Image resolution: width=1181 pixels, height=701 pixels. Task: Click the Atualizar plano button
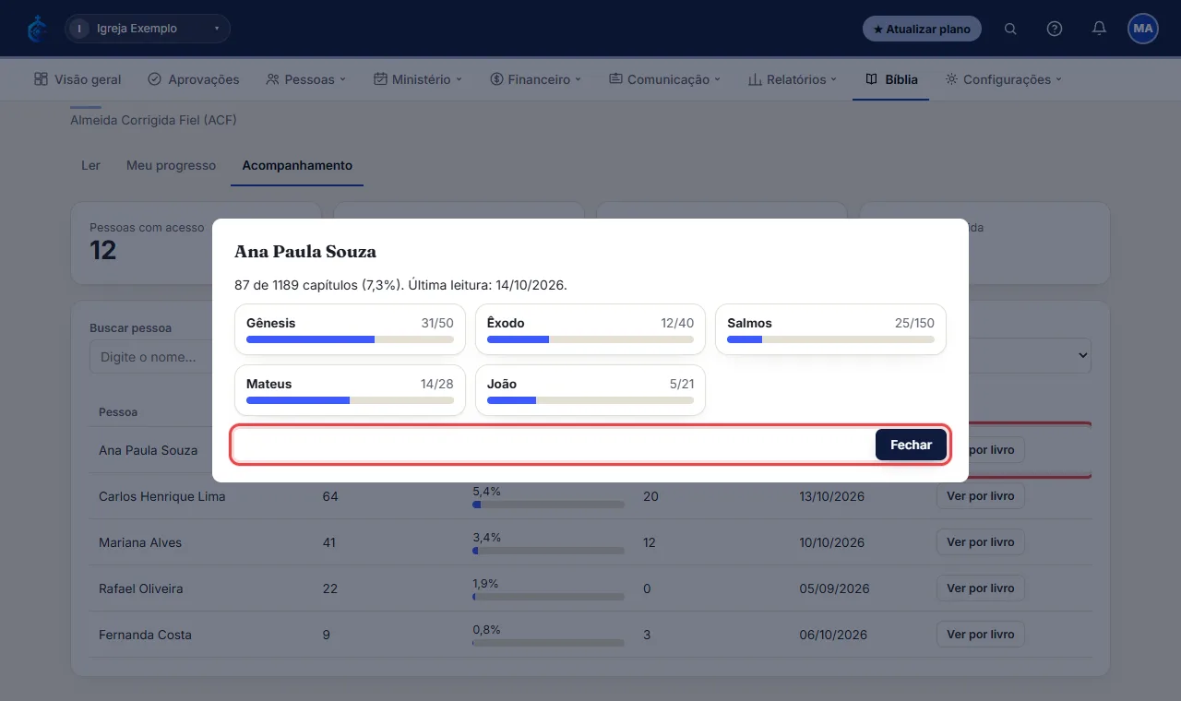[922, 29]
